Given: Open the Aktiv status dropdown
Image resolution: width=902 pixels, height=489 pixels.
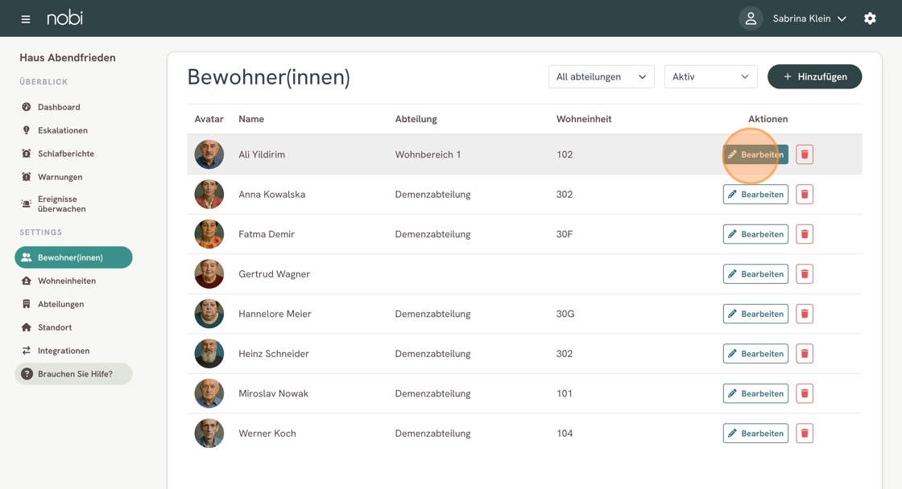Looking at the screenshot, I should point(710,76).
